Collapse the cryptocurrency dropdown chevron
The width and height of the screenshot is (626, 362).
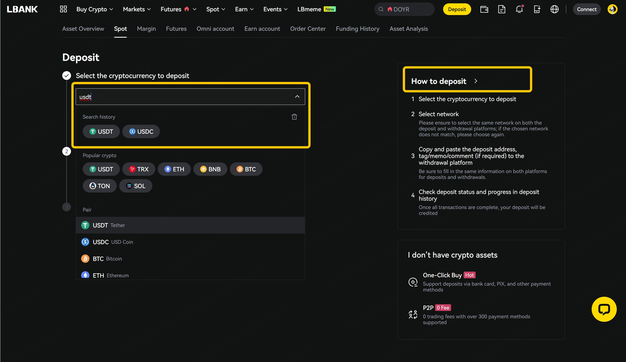[297, 97]
